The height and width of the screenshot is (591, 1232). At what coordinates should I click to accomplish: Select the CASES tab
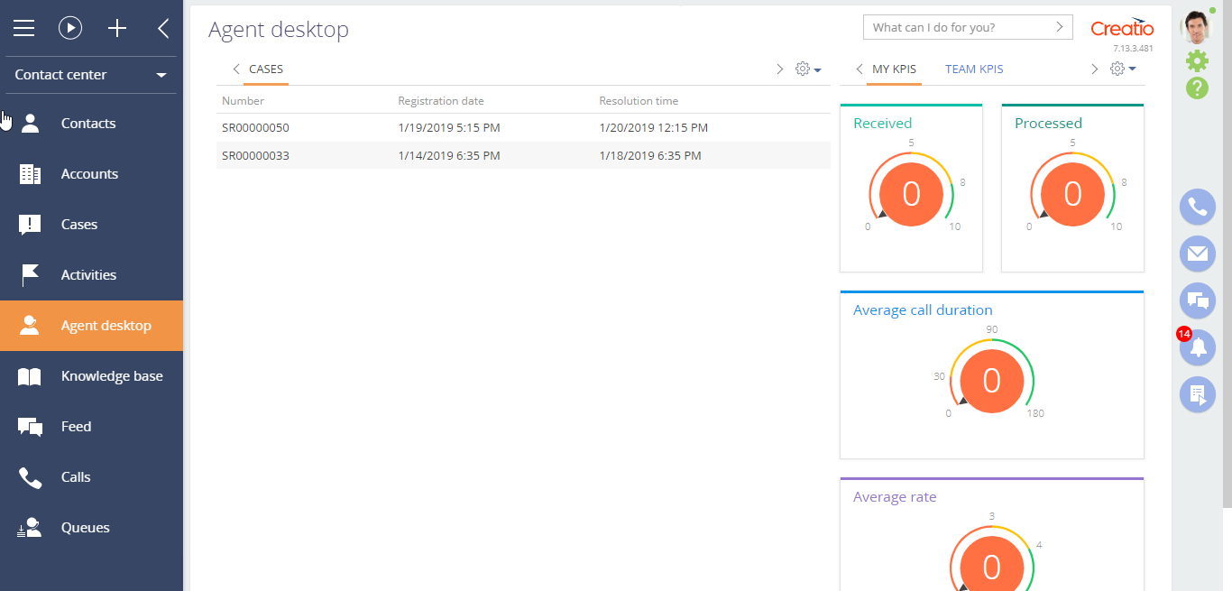[x=267, y=69]
